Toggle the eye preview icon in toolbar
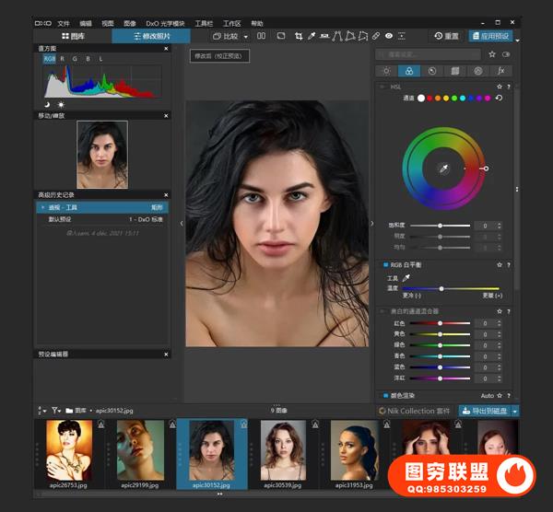 coord(389,36)
